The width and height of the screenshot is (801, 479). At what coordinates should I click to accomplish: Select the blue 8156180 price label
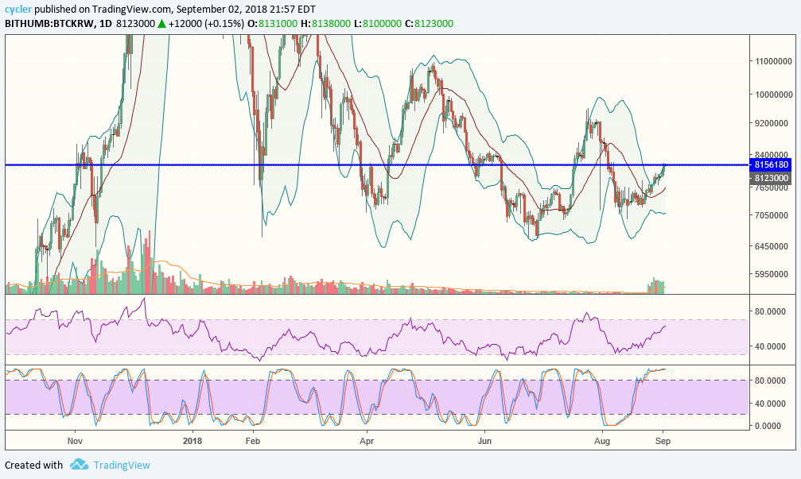[x=771, y=164]
